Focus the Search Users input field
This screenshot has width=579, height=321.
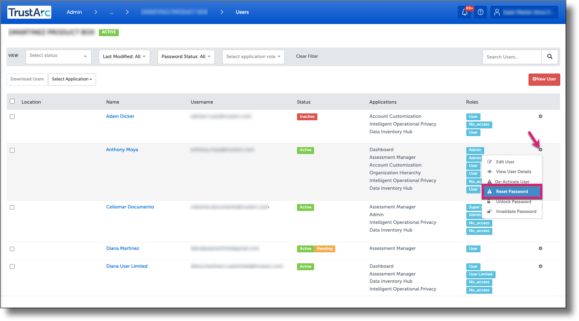pyautogui.click(x=512, y=56)
